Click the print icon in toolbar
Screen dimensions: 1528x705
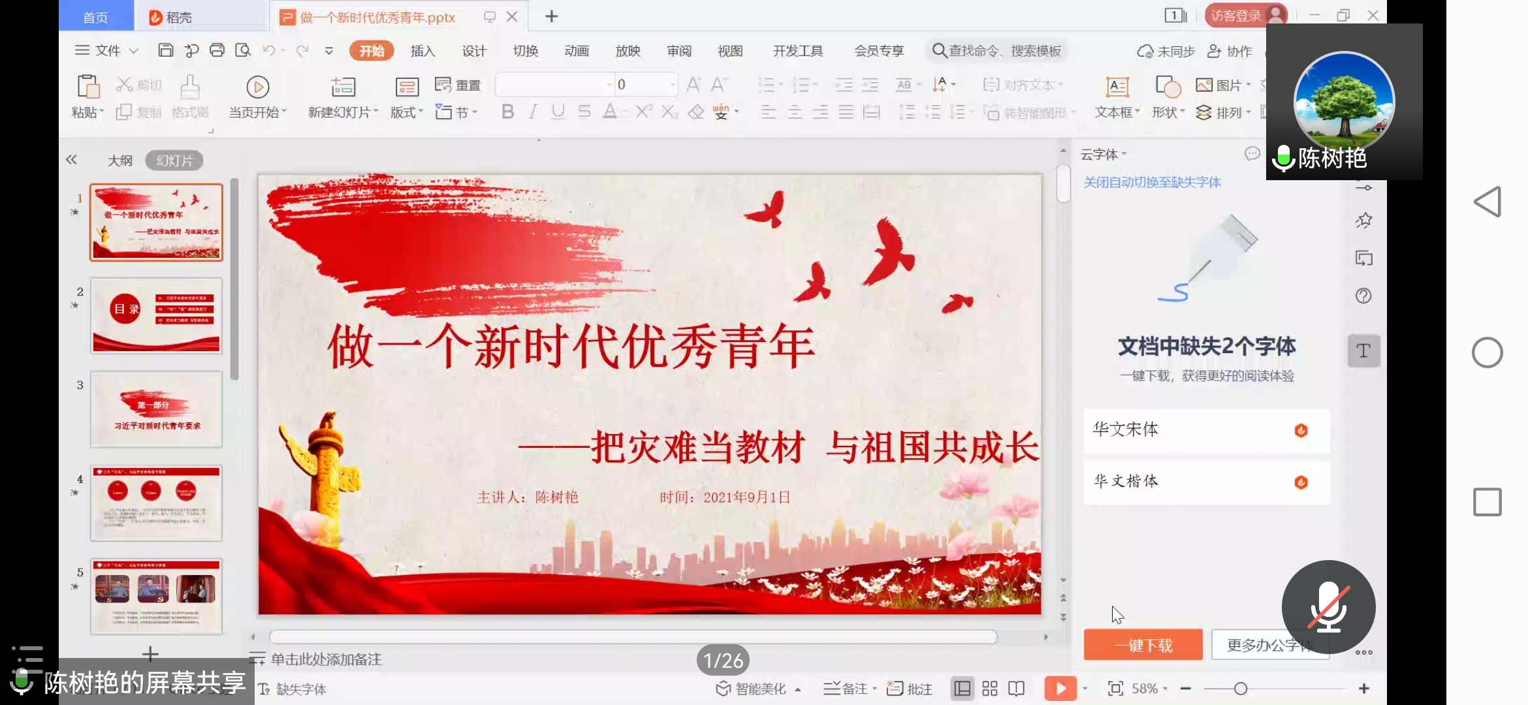[217, 50]
